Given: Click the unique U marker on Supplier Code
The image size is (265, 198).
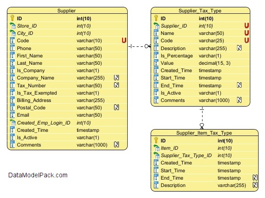Looking at the screenshot, I should pos(124,40).
